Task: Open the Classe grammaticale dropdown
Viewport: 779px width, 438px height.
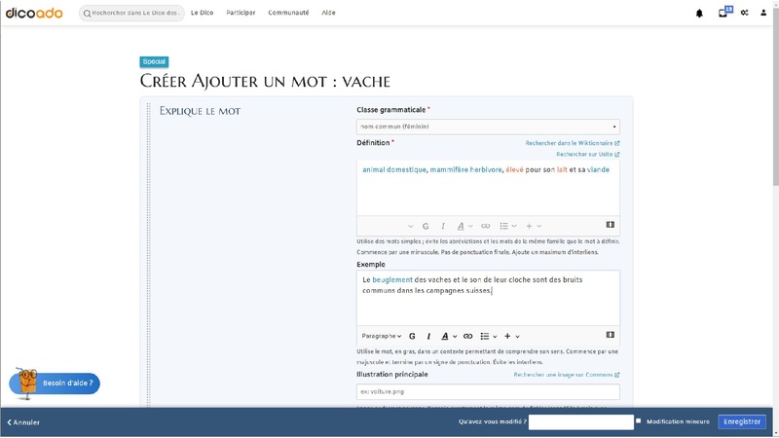Action: pyautogui.click(x=488, y=127)
